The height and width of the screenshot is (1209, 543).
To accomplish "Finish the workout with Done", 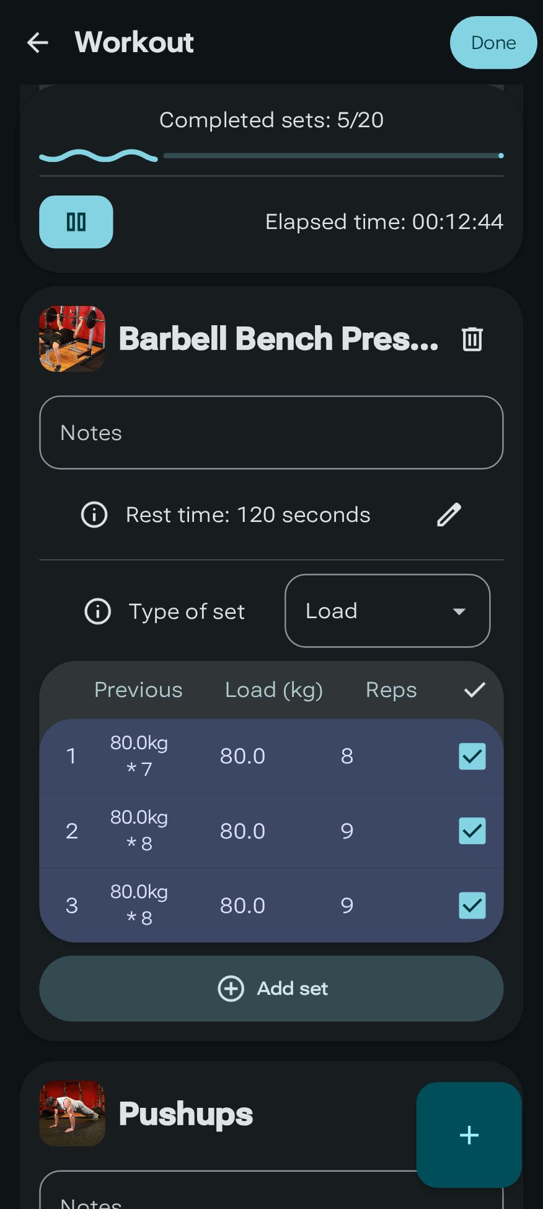I will click(x=493, y=42).
